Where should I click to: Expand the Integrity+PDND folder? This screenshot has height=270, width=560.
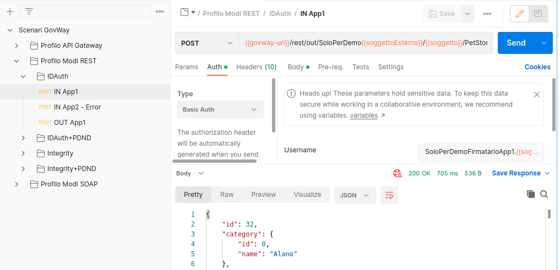tap(23, 169)
